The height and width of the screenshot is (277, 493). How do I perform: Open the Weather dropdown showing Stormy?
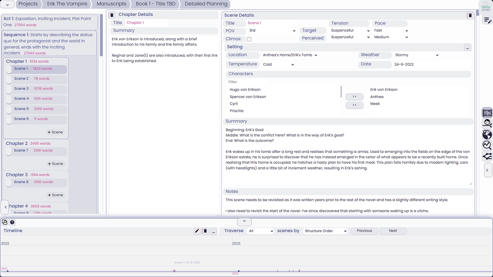pos(416,55)
